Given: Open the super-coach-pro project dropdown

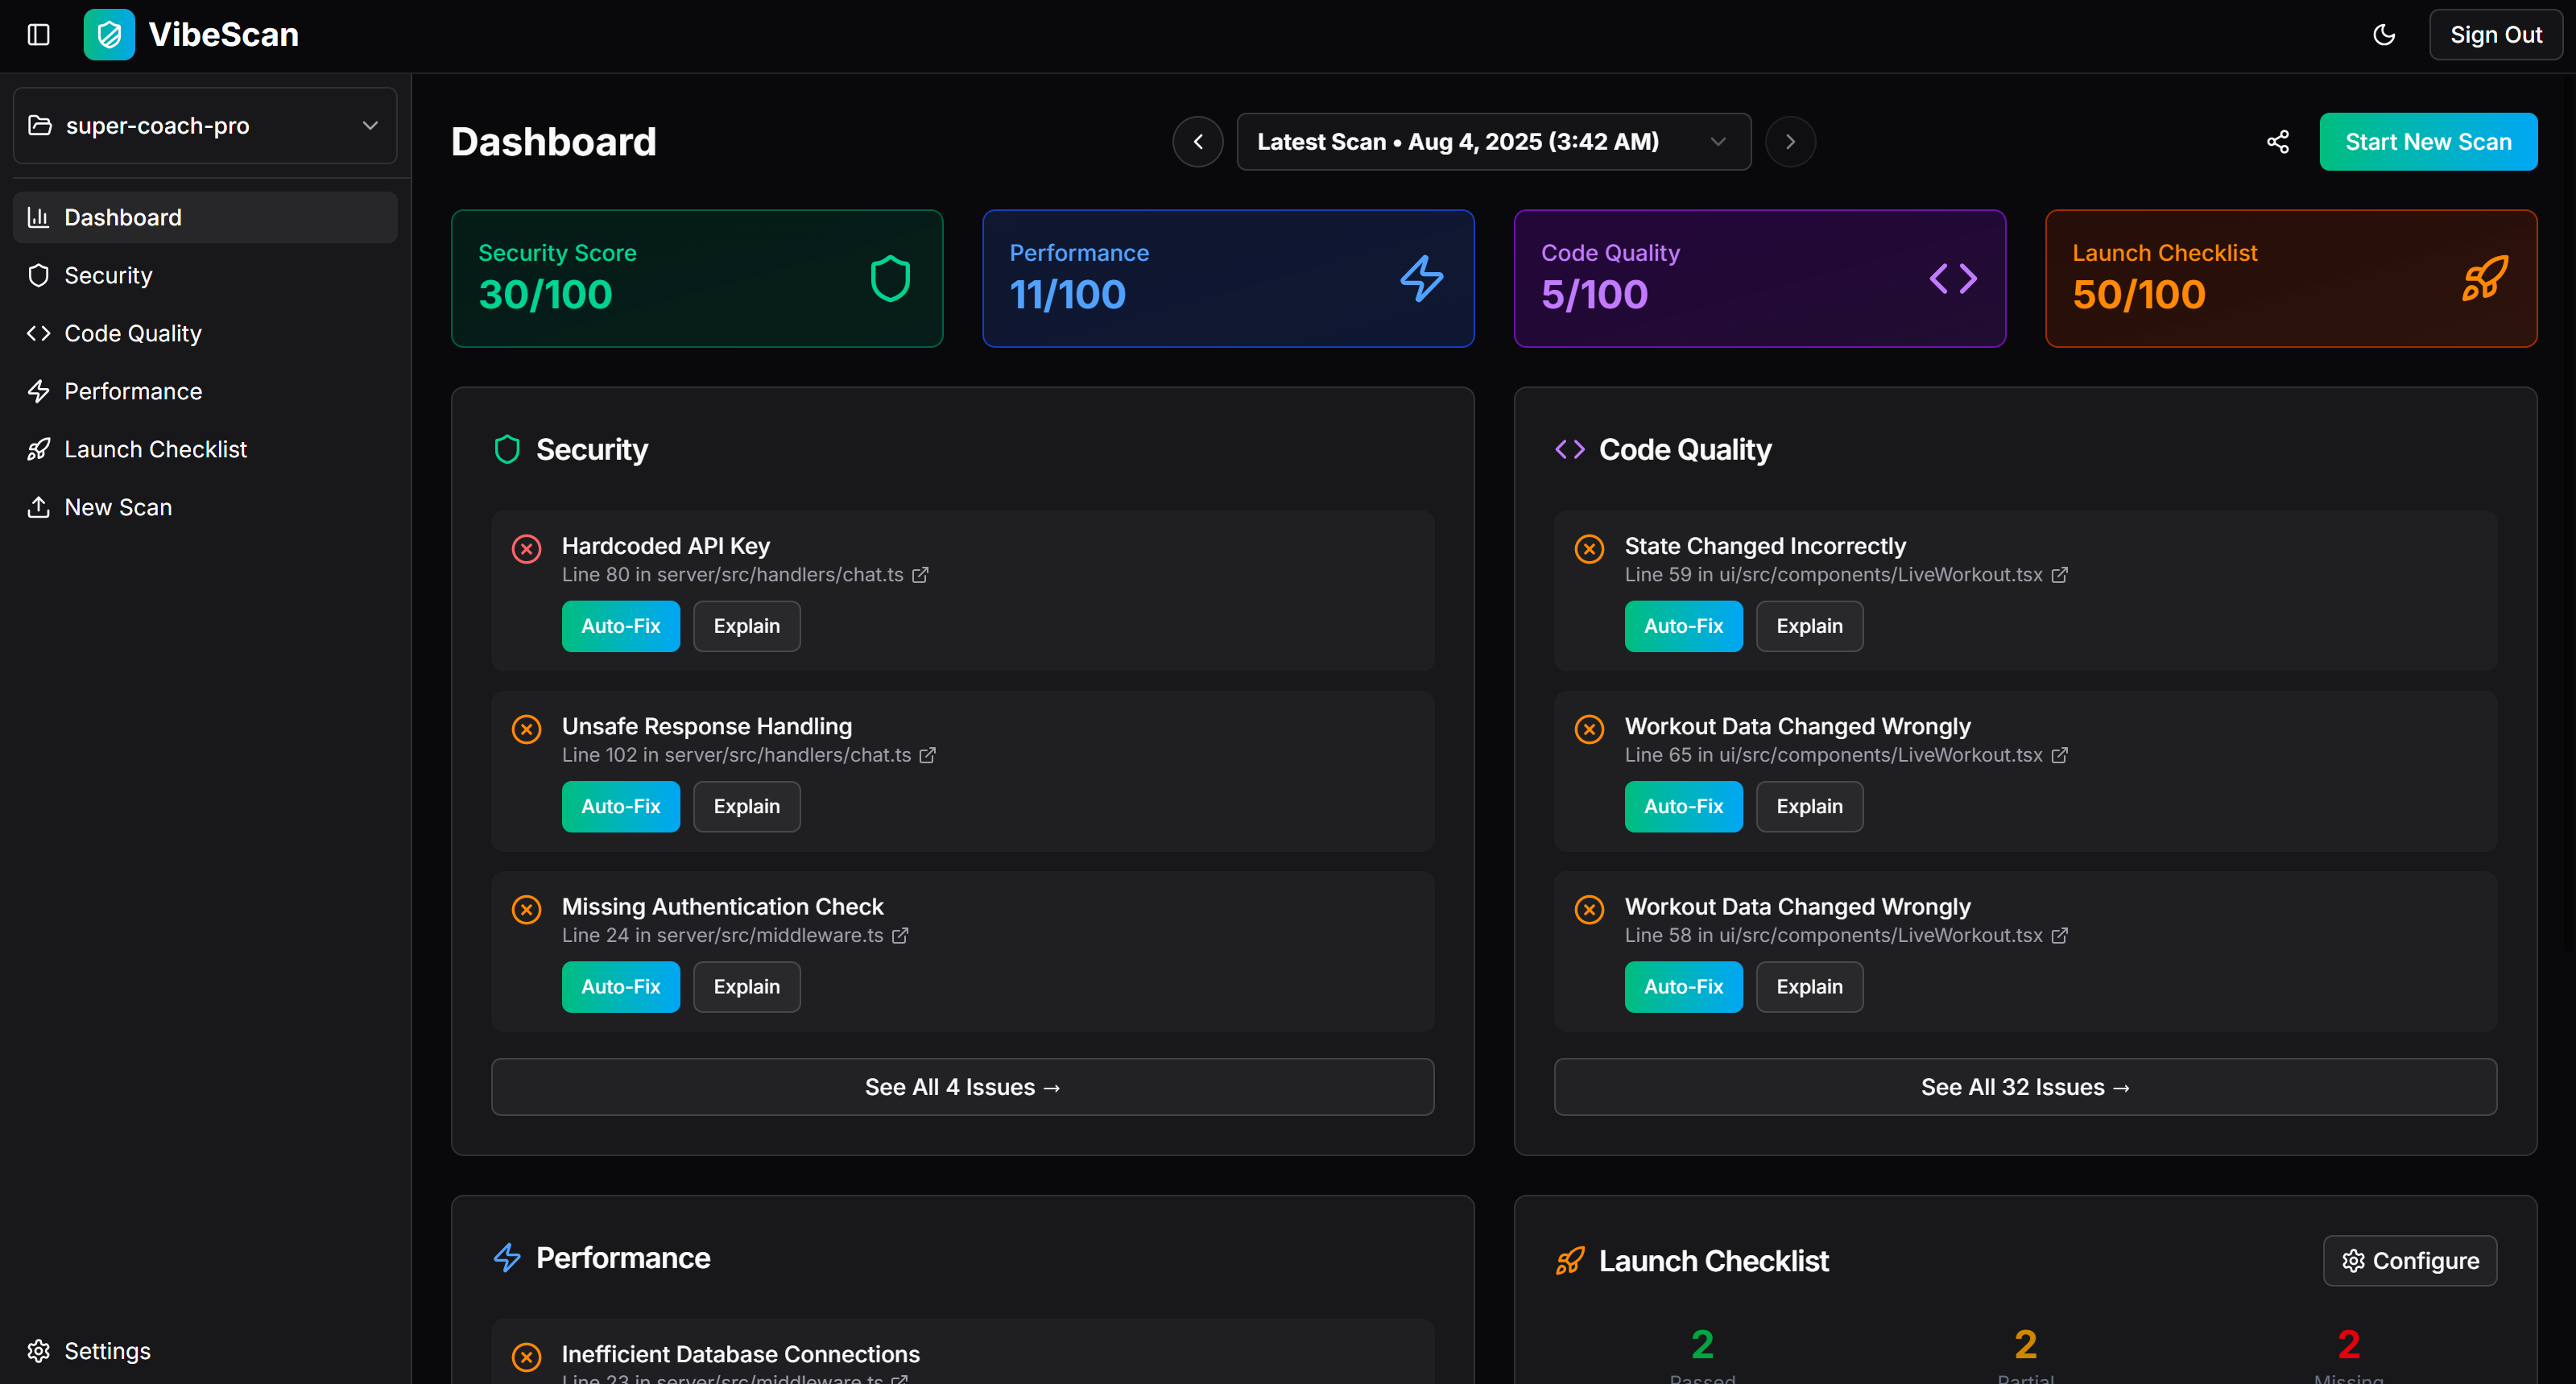Looking at the screenshot, I should (x=205, y=126).
